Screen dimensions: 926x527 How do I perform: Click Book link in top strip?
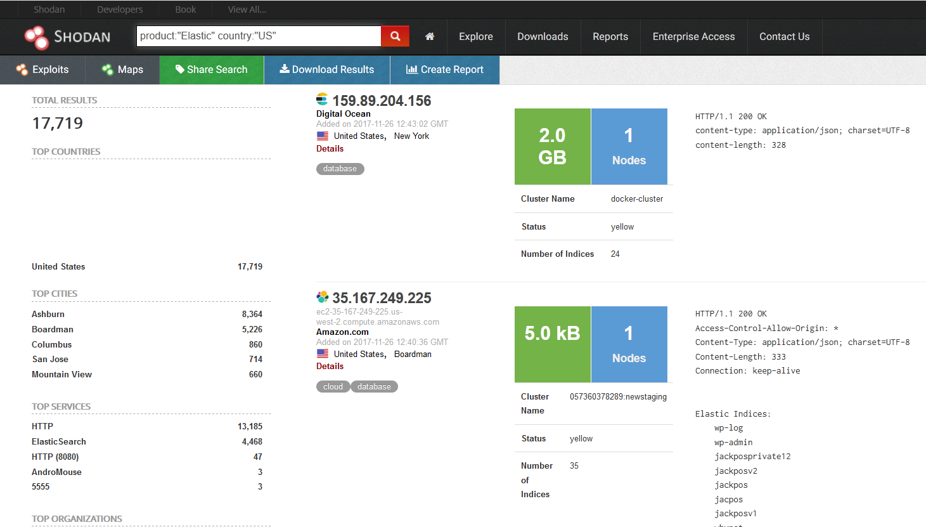pos(186,10)
